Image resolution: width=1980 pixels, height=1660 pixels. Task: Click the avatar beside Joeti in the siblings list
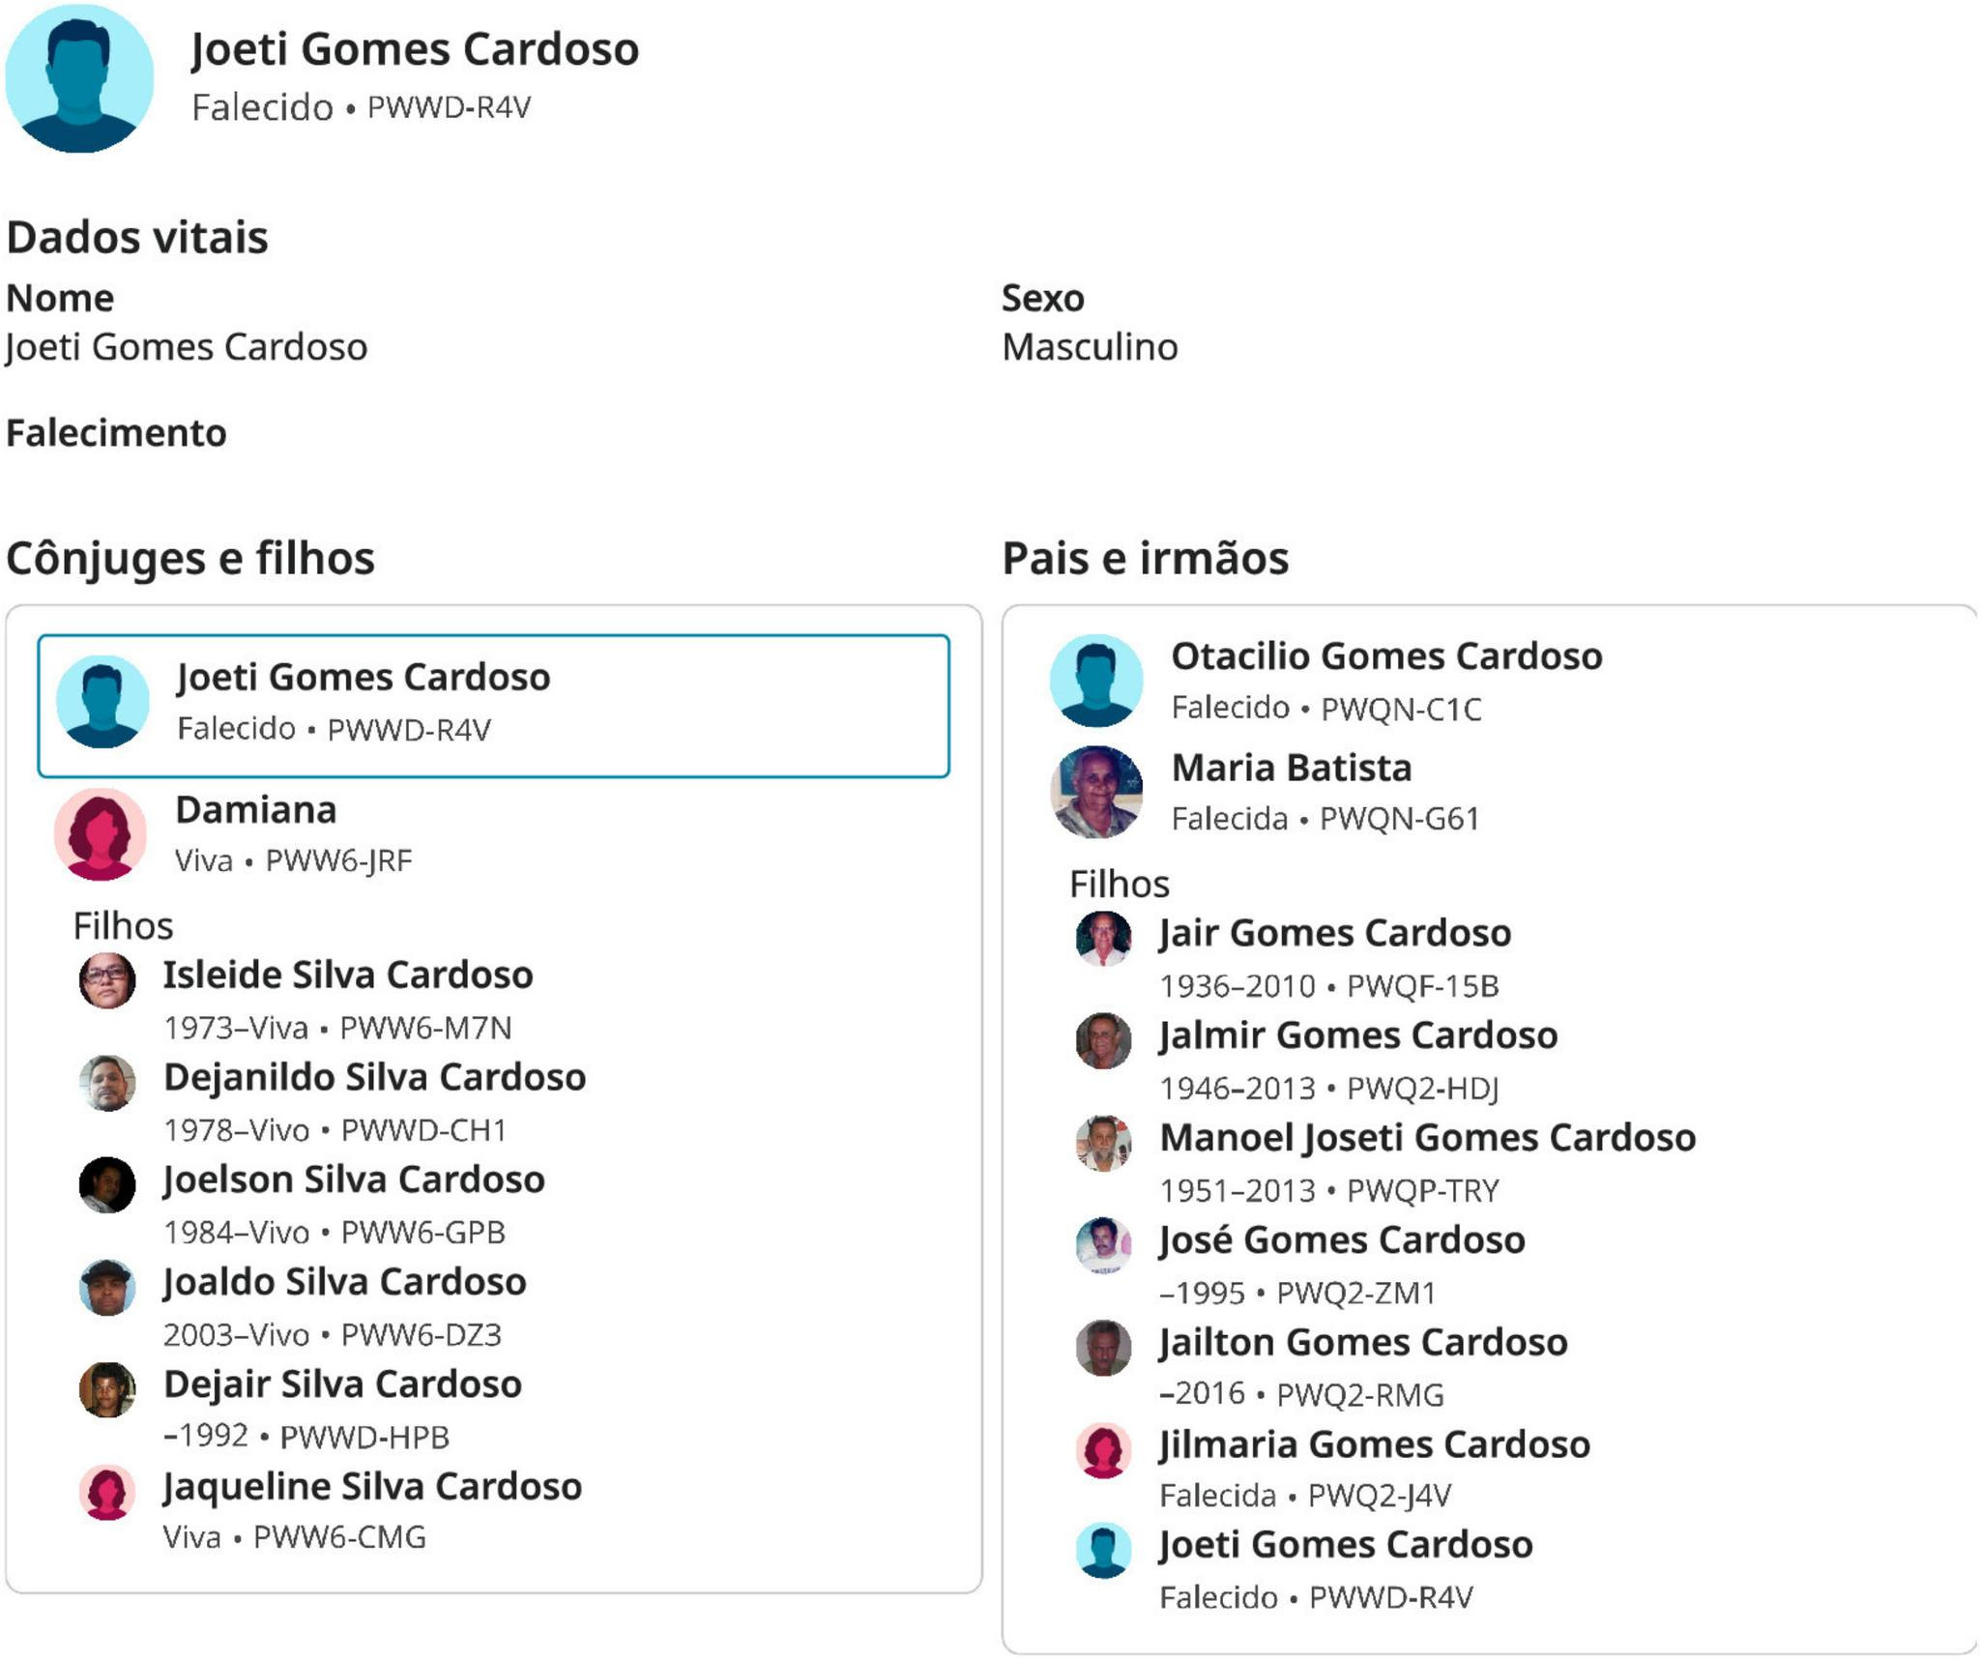(x=1103, y=1551)
